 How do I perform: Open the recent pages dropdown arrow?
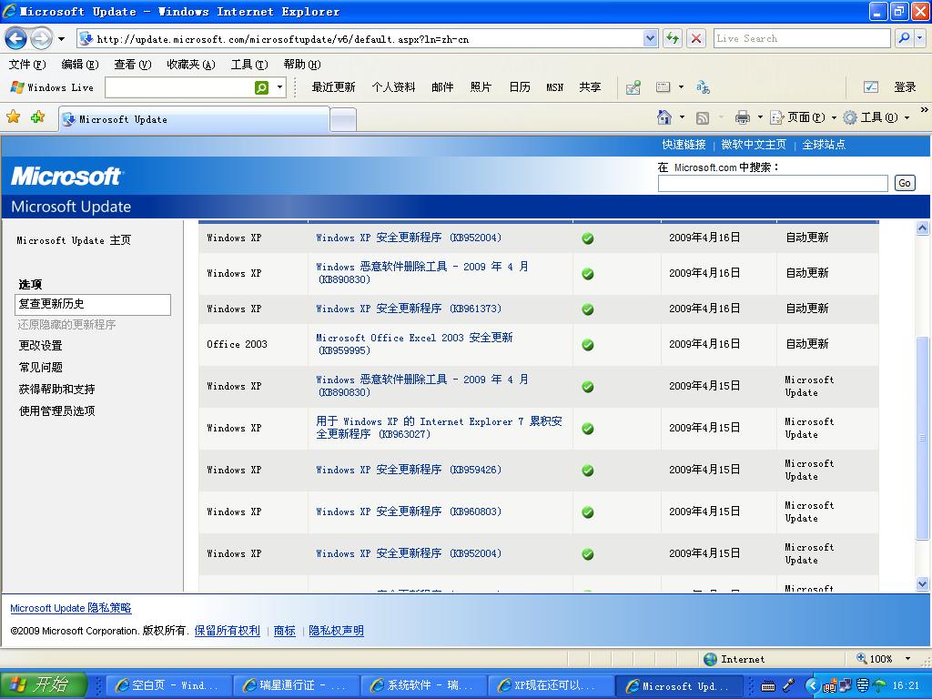[61, 39]
